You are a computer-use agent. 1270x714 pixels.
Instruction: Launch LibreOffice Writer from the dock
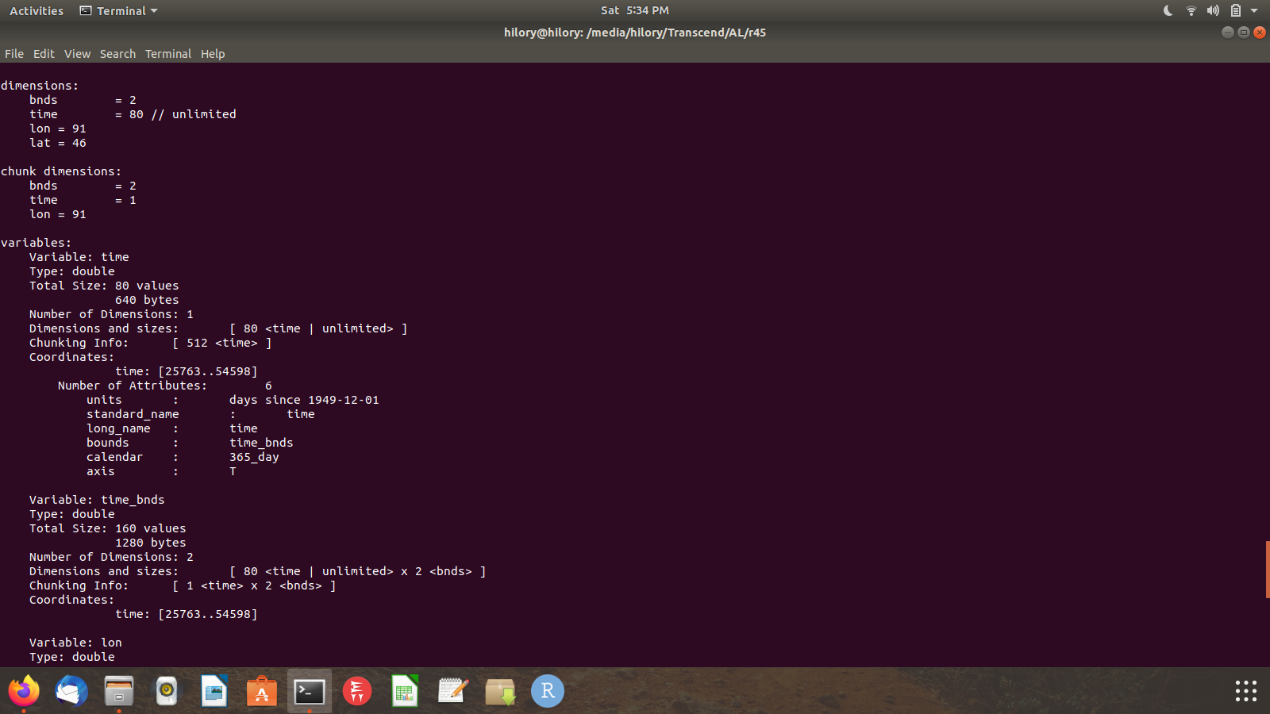pos(214,691)
